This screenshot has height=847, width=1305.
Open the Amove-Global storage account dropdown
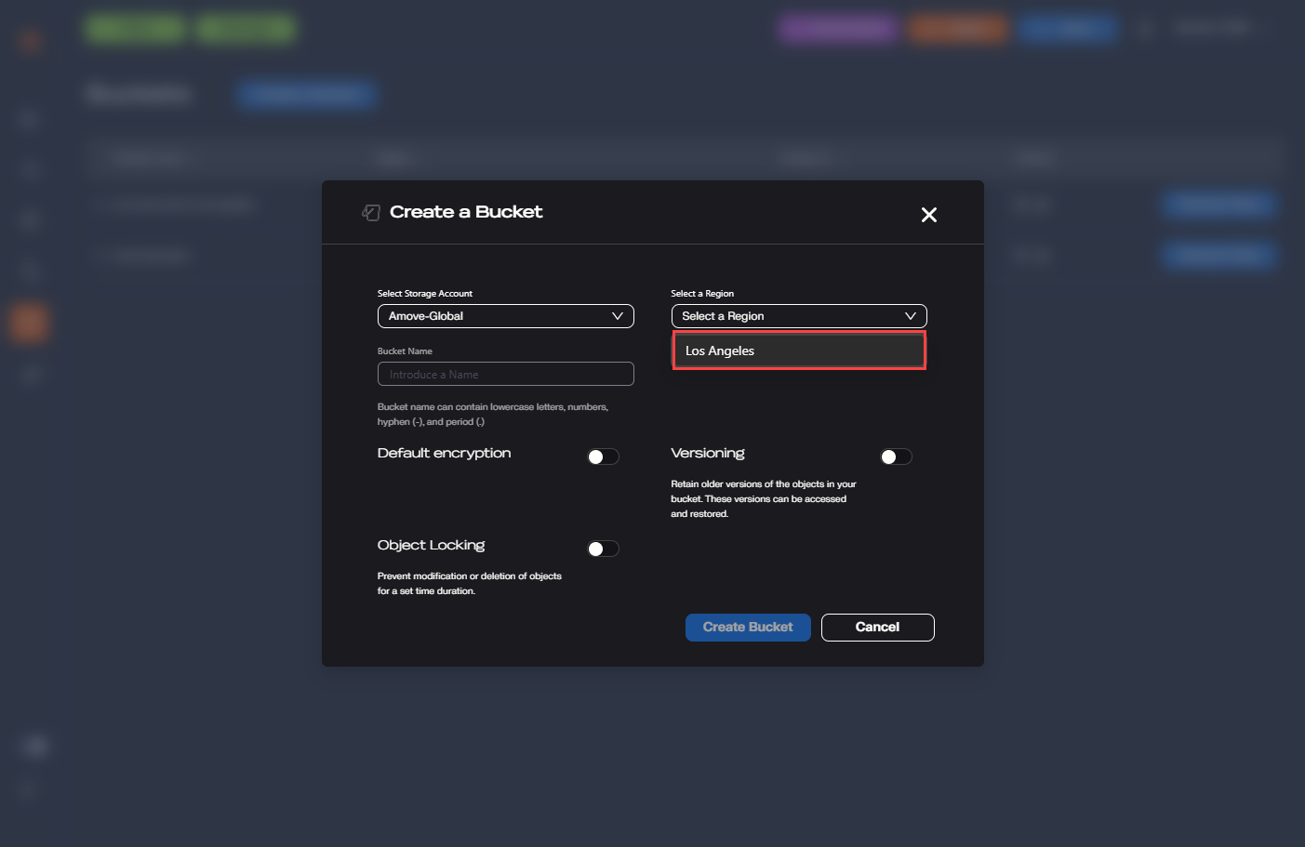pyautogui.click(x=505, y=316)
